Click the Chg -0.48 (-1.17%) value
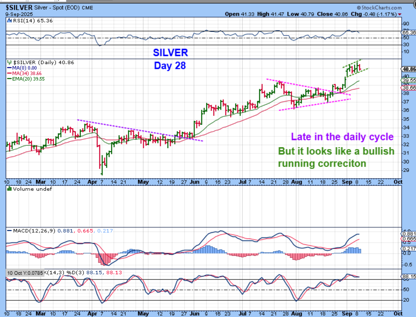 (x=374, y=14)
